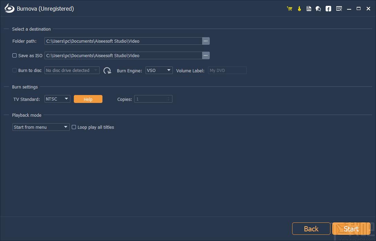
Task: Click the Burnova logo icon
Action: (9, 8)
